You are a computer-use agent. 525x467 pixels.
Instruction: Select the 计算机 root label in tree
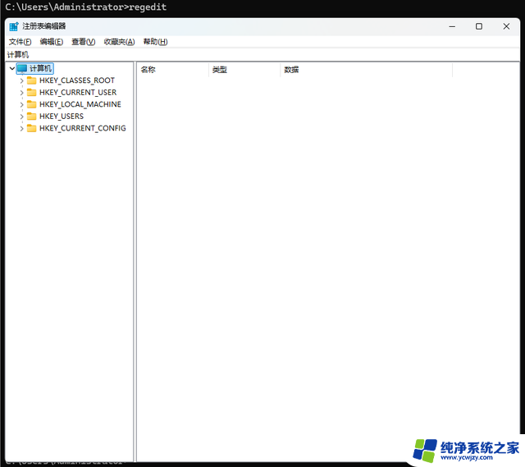coord(40,68)
